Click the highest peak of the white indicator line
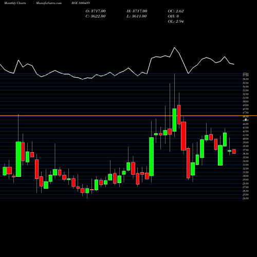The height and width of the screenshot is (257, 257). (175, 48)
